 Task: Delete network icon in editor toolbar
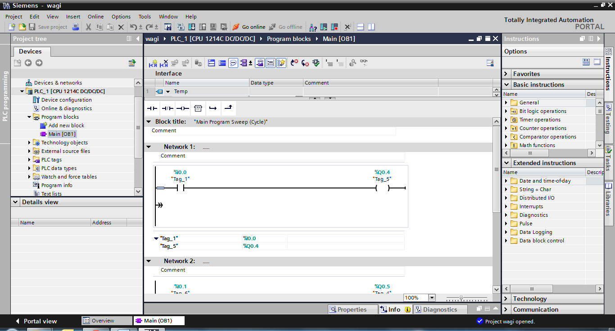pos(164,63)
